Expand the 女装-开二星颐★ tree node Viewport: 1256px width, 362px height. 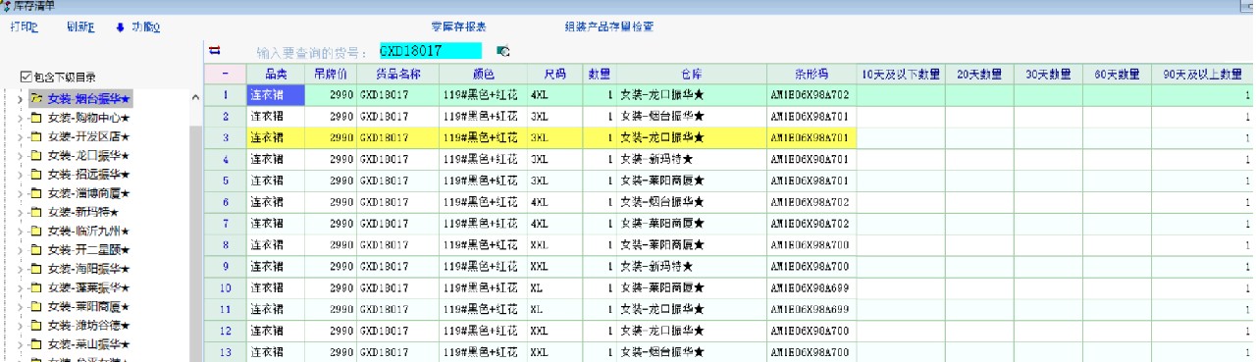coord(20,250)
